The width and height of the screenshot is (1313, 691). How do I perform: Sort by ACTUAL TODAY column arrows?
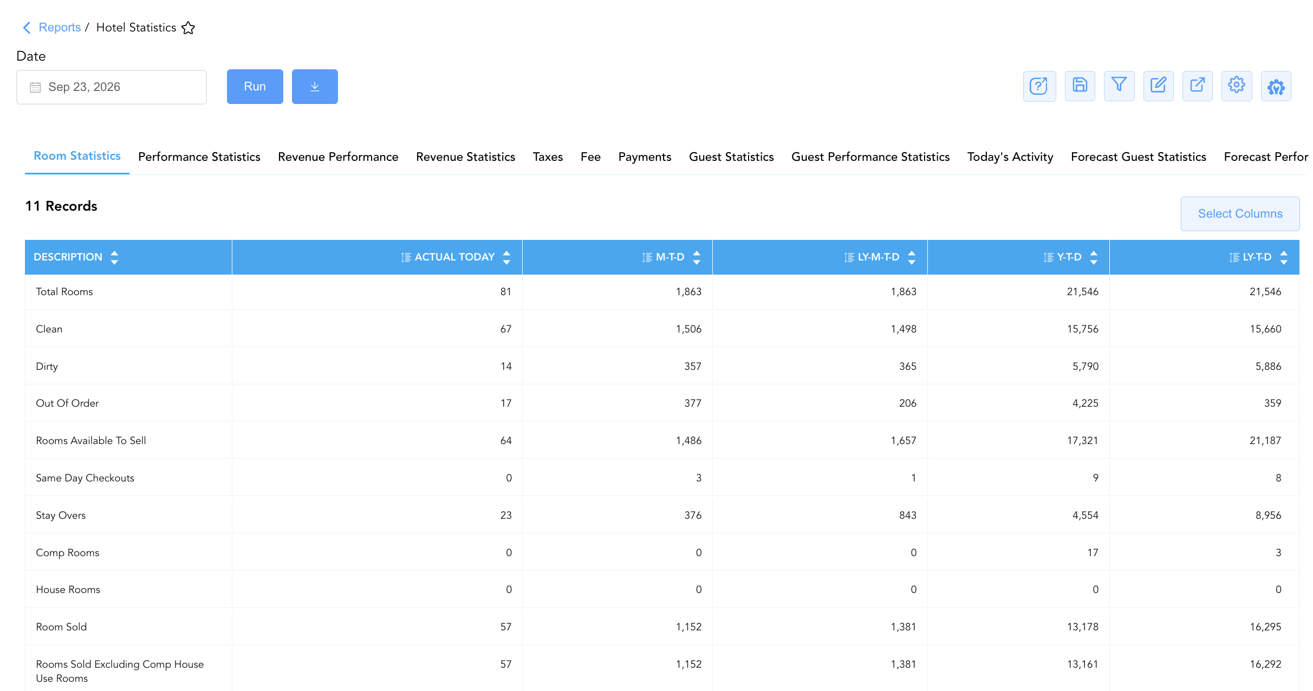click(506, 257)
